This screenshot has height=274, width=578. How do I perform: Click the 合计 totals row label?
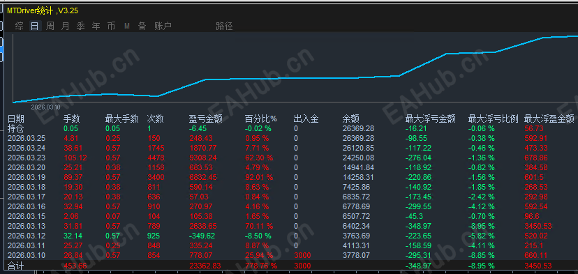click(x=16, y=266)
